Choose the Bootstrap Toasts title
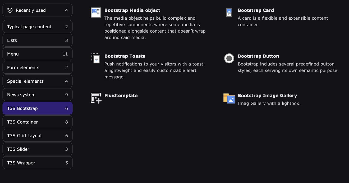The height and width of the screenshot is (183, 349). pos(125,56)
